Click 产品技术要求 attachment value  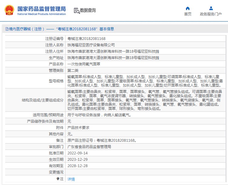pos(78,128)
